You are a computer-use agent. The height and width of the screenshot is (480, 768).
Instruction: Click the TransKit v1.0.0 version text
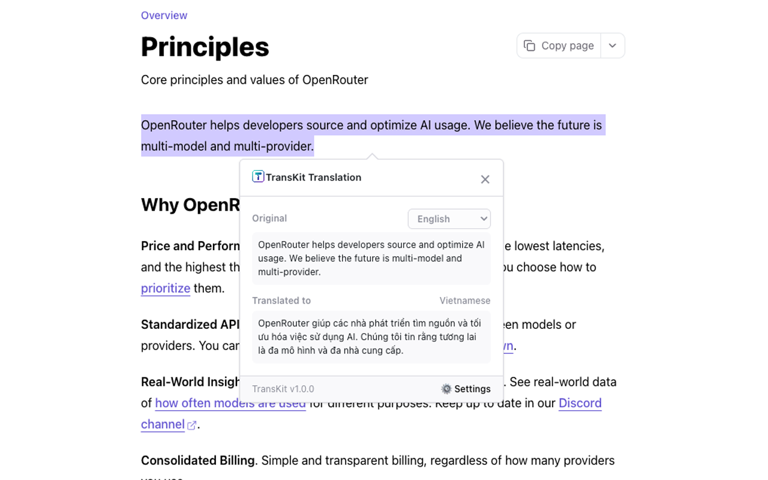pyautogui.click(x=283, y=389)
